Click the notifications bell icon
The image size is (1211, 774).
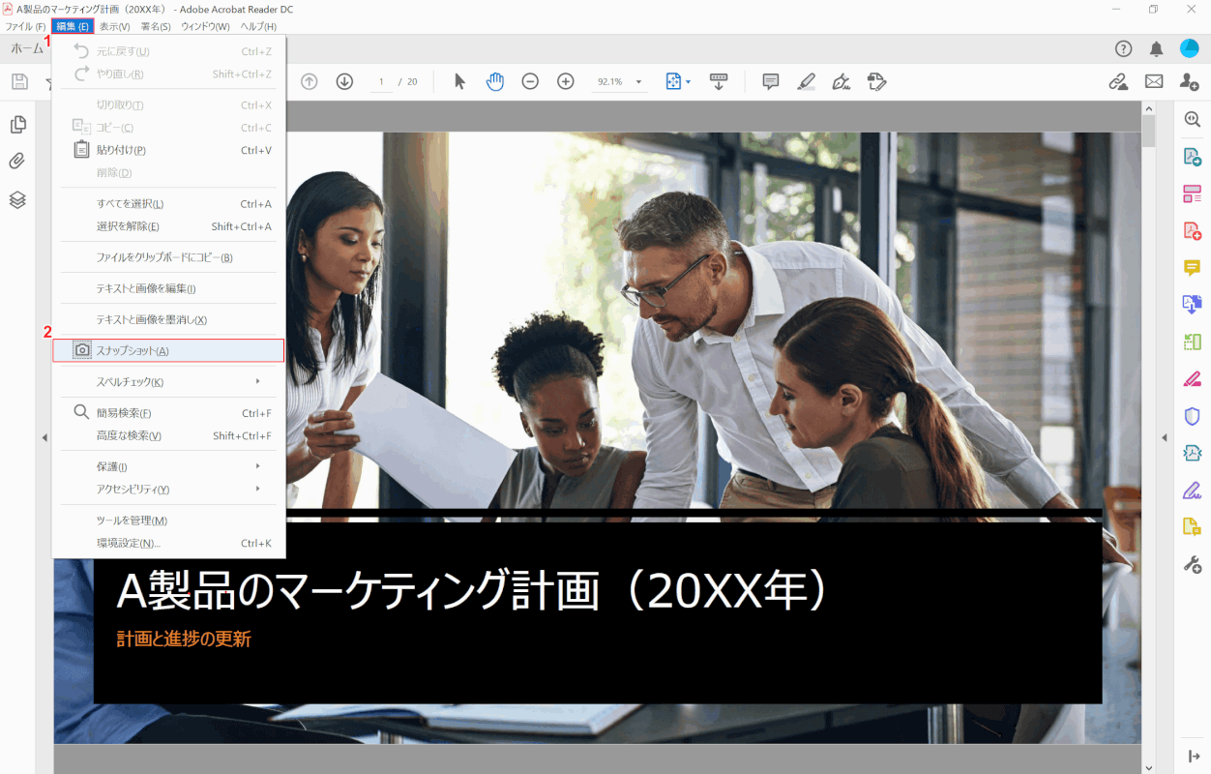1155,47
